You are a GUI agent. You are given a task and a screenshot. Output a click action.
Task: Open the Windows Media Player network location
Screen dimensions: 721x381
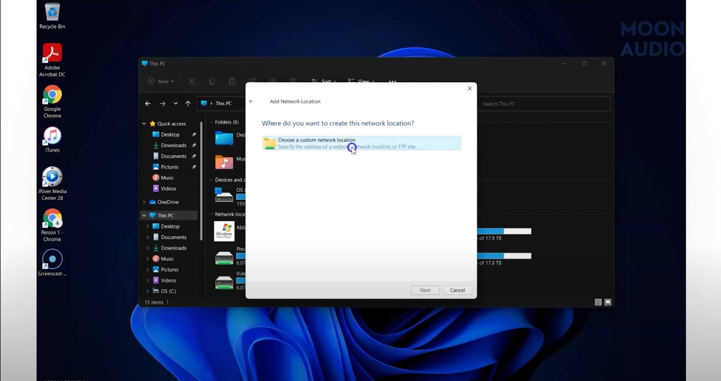[224, 231]
